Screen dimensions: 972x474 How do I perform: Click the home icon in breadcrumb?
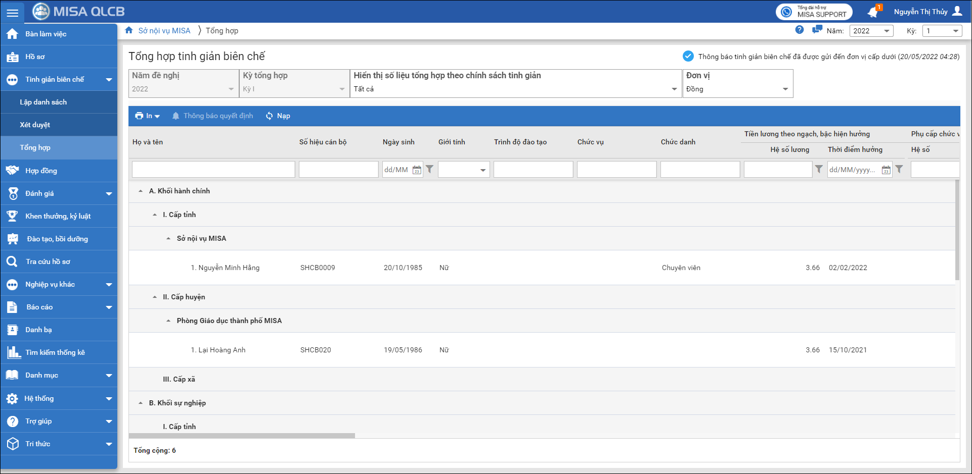click(x=129, y=30)
